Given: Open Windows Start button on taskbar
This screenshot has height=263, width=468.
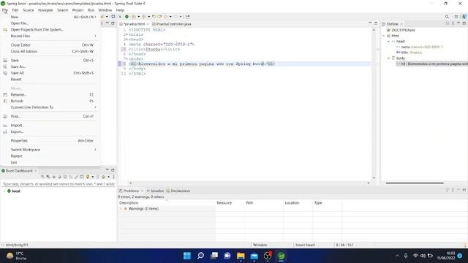Looking at the screenshot, I should 187,256.
